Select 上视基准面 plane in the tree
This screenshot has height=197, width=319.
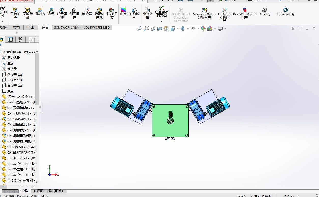[x=15, y=80]
